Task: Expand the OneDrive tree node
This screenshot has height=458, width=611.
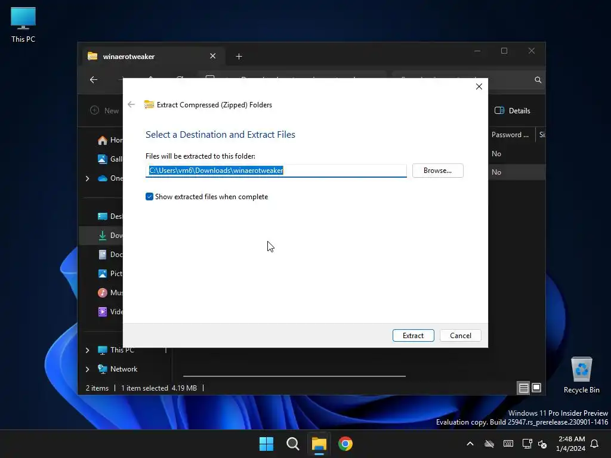Action: [x=87, y=178]
